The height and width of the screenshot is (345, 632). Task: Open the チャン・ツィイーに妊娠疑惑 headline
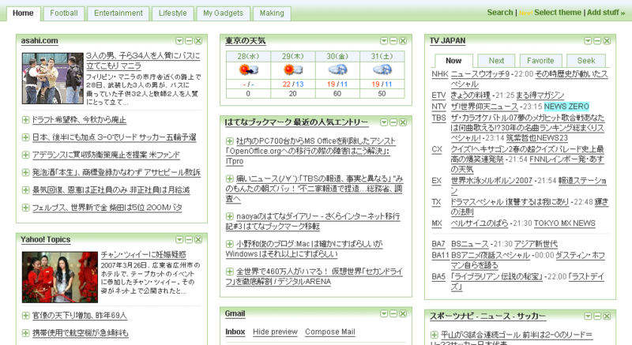coord(144,254)
